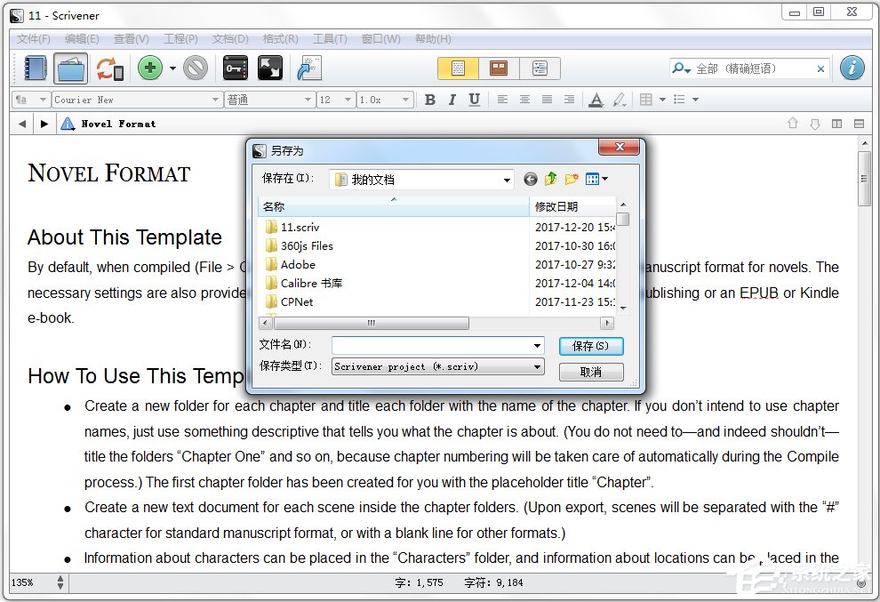Toggle the Binder icon in toolbar

(x=35, y=68)
